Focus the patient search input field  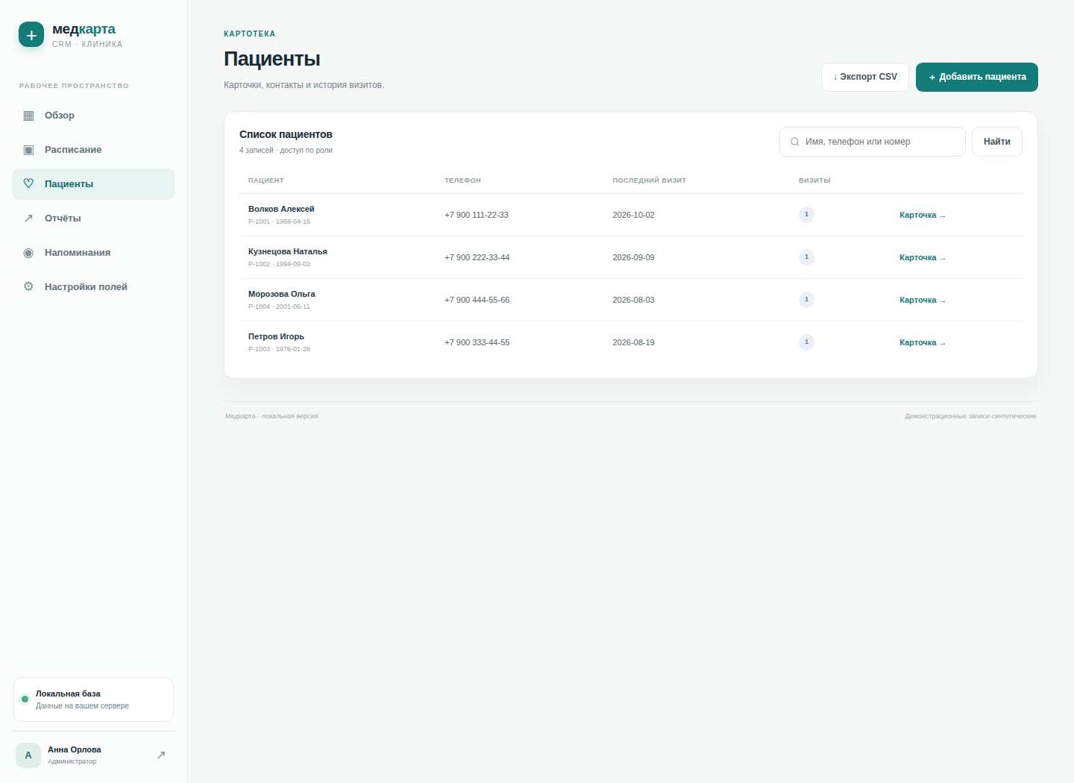[873, 142]
